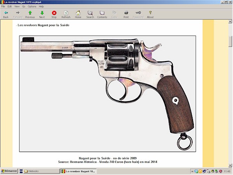This screenshot has height=175, width=233.
Task: Click the 'Source: Hermann Historica' caption line
Action: (x=108, y=162)
